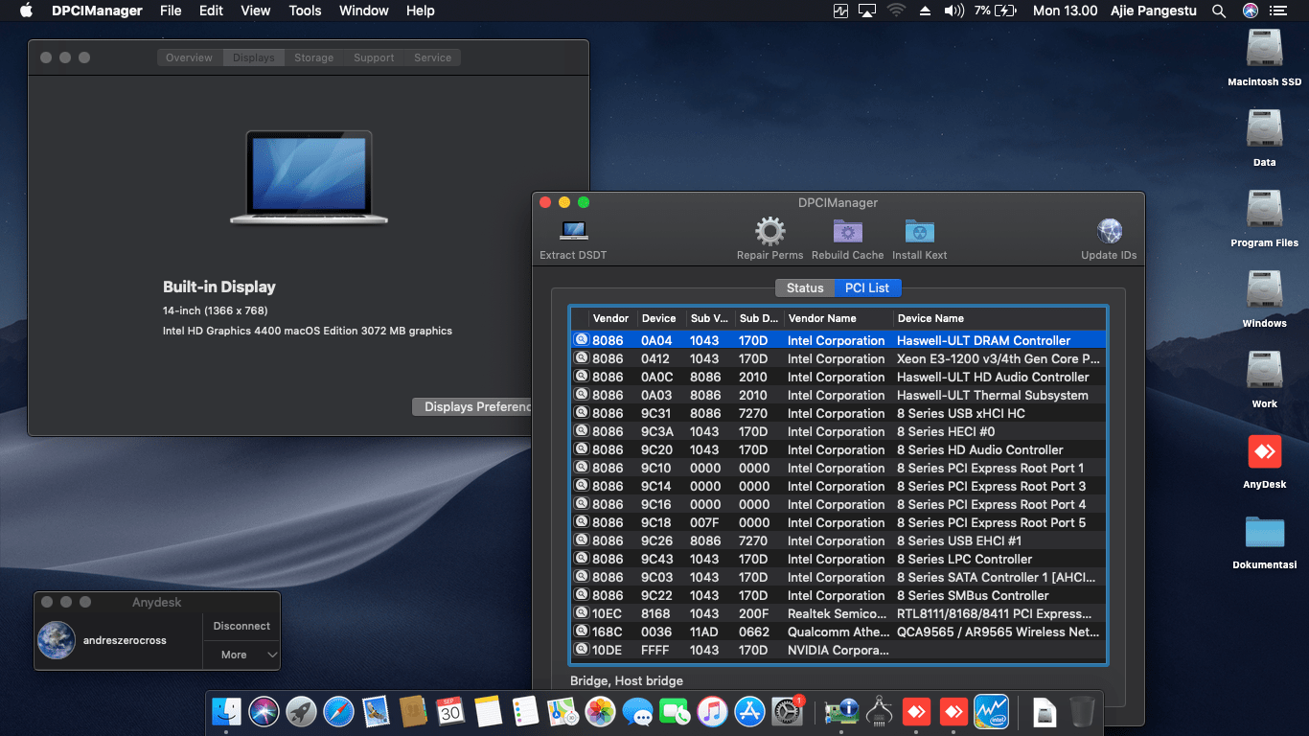
Task: Switch to Overview tab in About window
Action: pos(189,57)
